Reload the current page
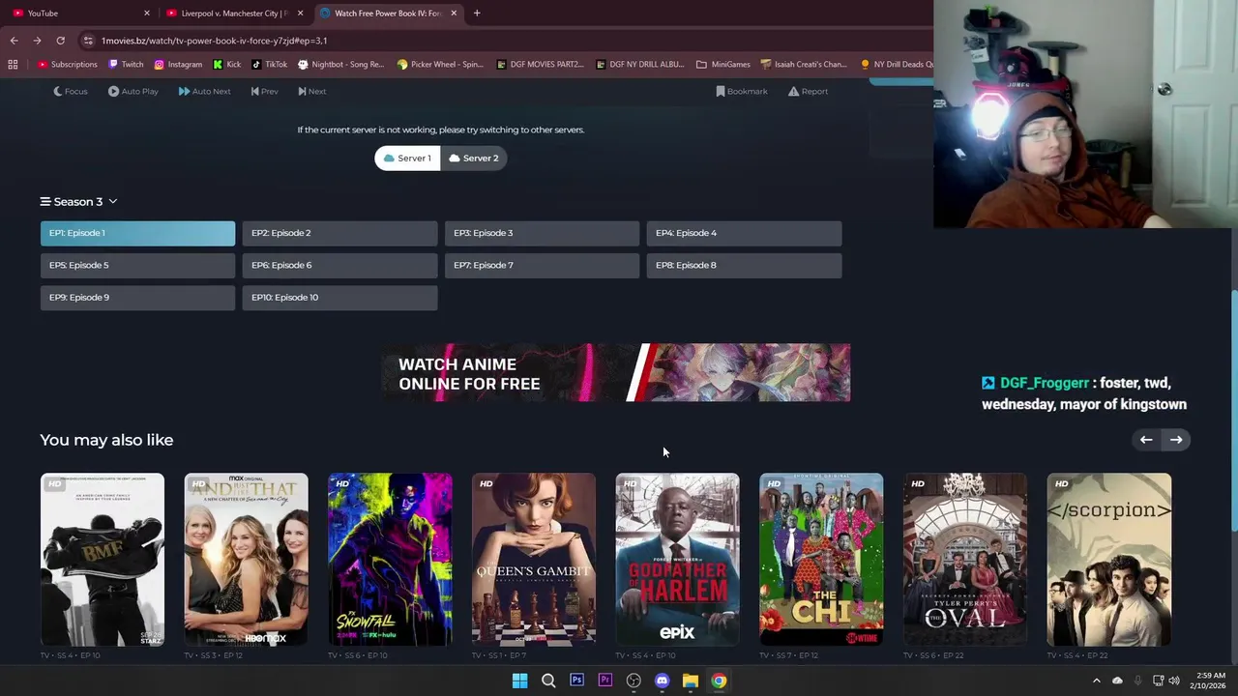 point(60,41)
